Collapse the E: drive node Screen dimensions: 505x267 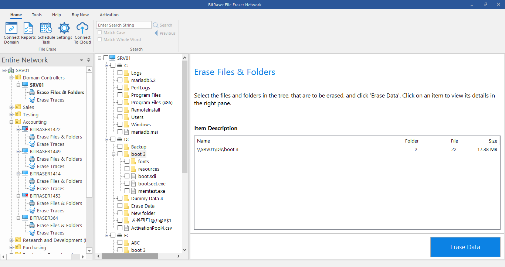coord(107,235)
